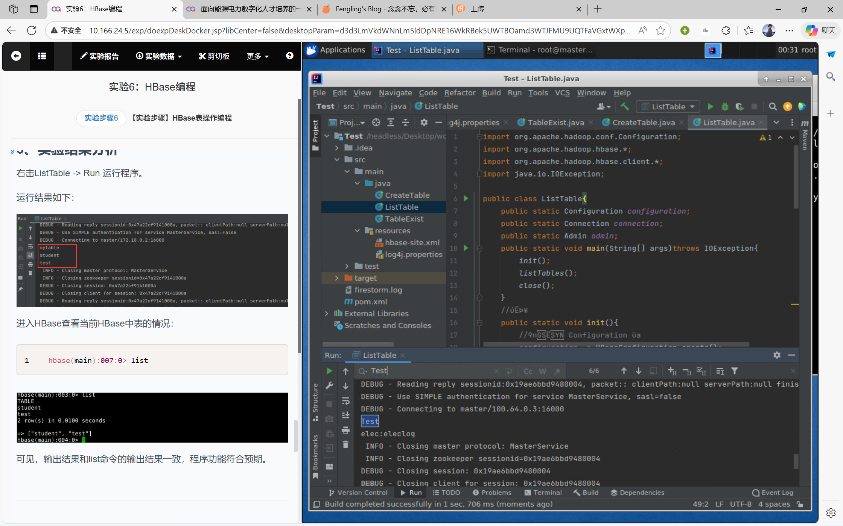
Task: Click the Debug bug icon in toolbar
Action: (x=725, y=107)
